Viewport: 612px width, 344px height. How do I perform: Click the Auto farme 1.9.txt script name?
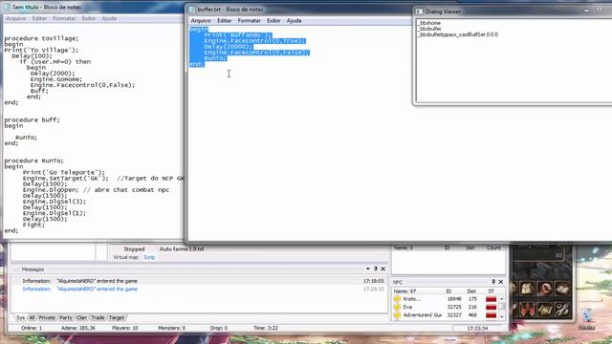(x=182, y=248)
